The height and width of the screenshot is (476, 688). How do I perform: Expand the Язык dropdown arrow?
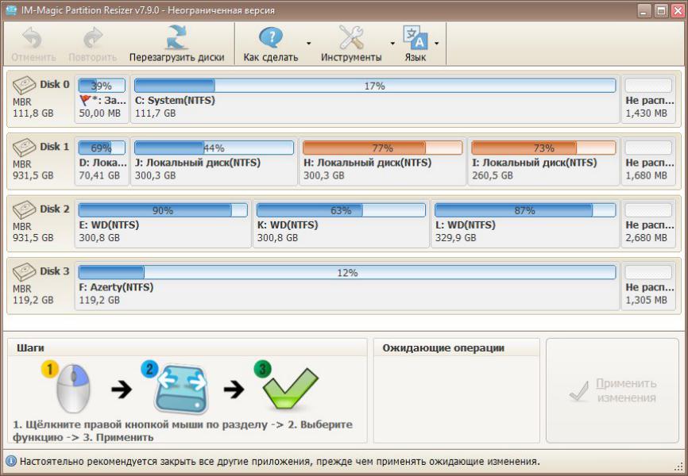pyautogui.click(x=436, y=44)
